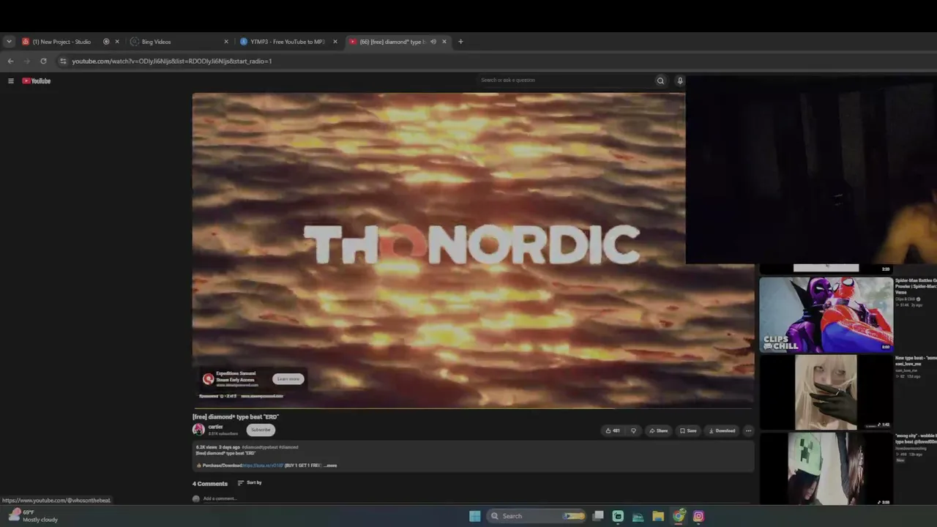This screenshot has height=527, width=937.
Task: Click Learn more on the ad overlay
Action: [288, 379]
